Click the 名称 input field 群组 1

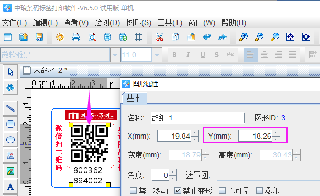(197, 117)
